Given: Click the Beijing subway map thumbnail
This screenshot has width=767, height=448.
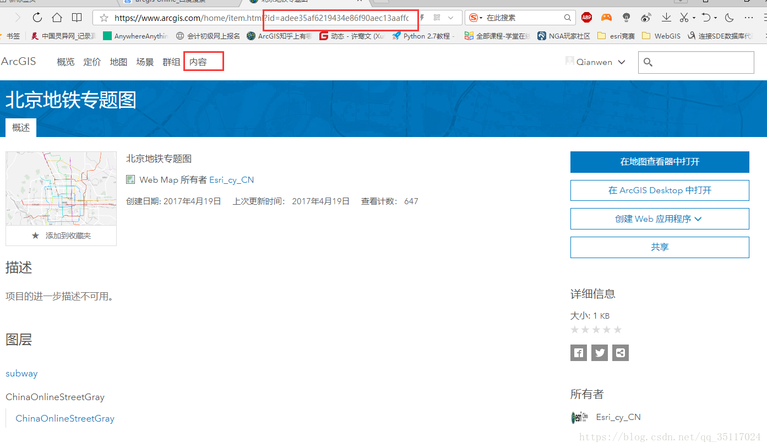Looking at the screenshot, I should click(61, 188).
